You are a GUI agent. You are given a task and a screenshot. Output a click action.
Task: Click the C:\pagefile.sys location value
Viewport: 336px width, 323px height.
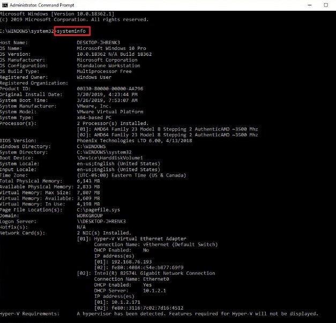tap(99, 210)
